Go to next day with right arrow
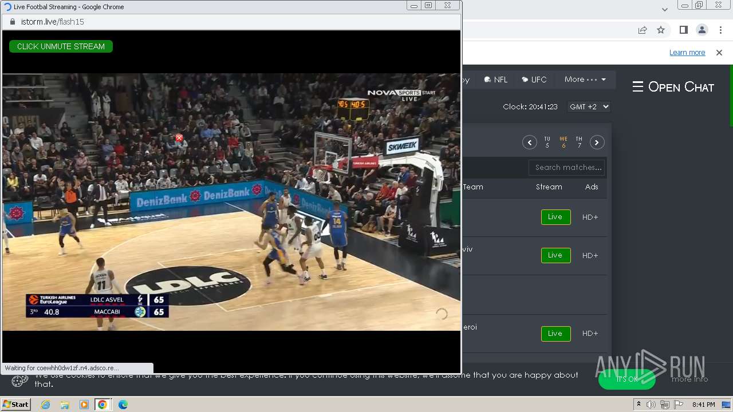 click(x=597, y=142)
